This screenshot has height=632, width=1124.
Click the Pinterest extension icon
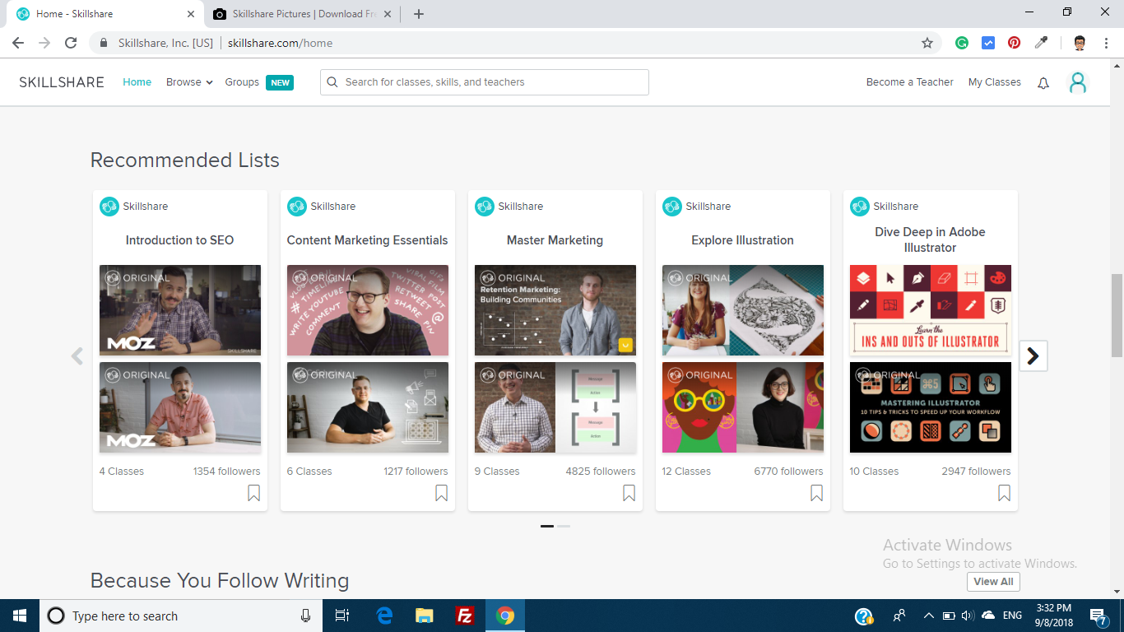point(1014,42)
